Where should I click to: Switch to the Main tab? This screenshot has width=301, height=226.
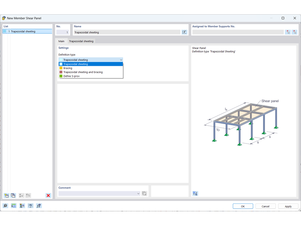(x=61, y=41)
